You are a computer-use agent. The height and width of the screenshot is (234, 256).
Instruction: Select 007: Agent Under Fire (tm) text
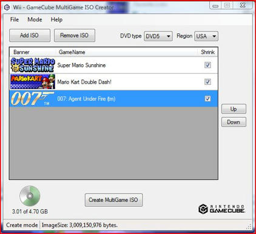pyautogui.click(x=86, y=99)
